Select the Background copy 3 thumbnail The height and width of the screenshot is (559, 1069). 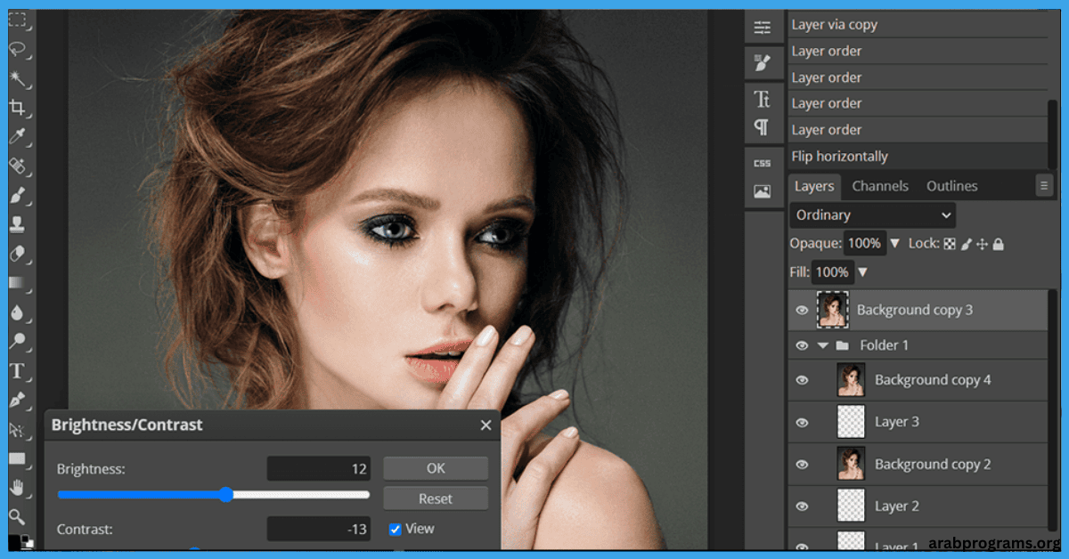(833, 310)
